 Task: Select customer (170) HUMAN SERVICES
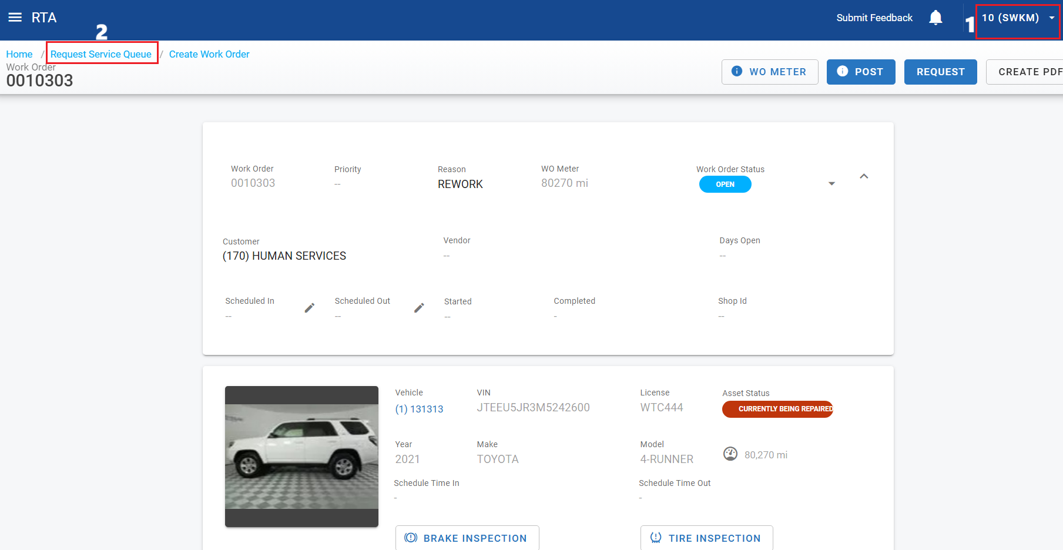pos(284,256)
